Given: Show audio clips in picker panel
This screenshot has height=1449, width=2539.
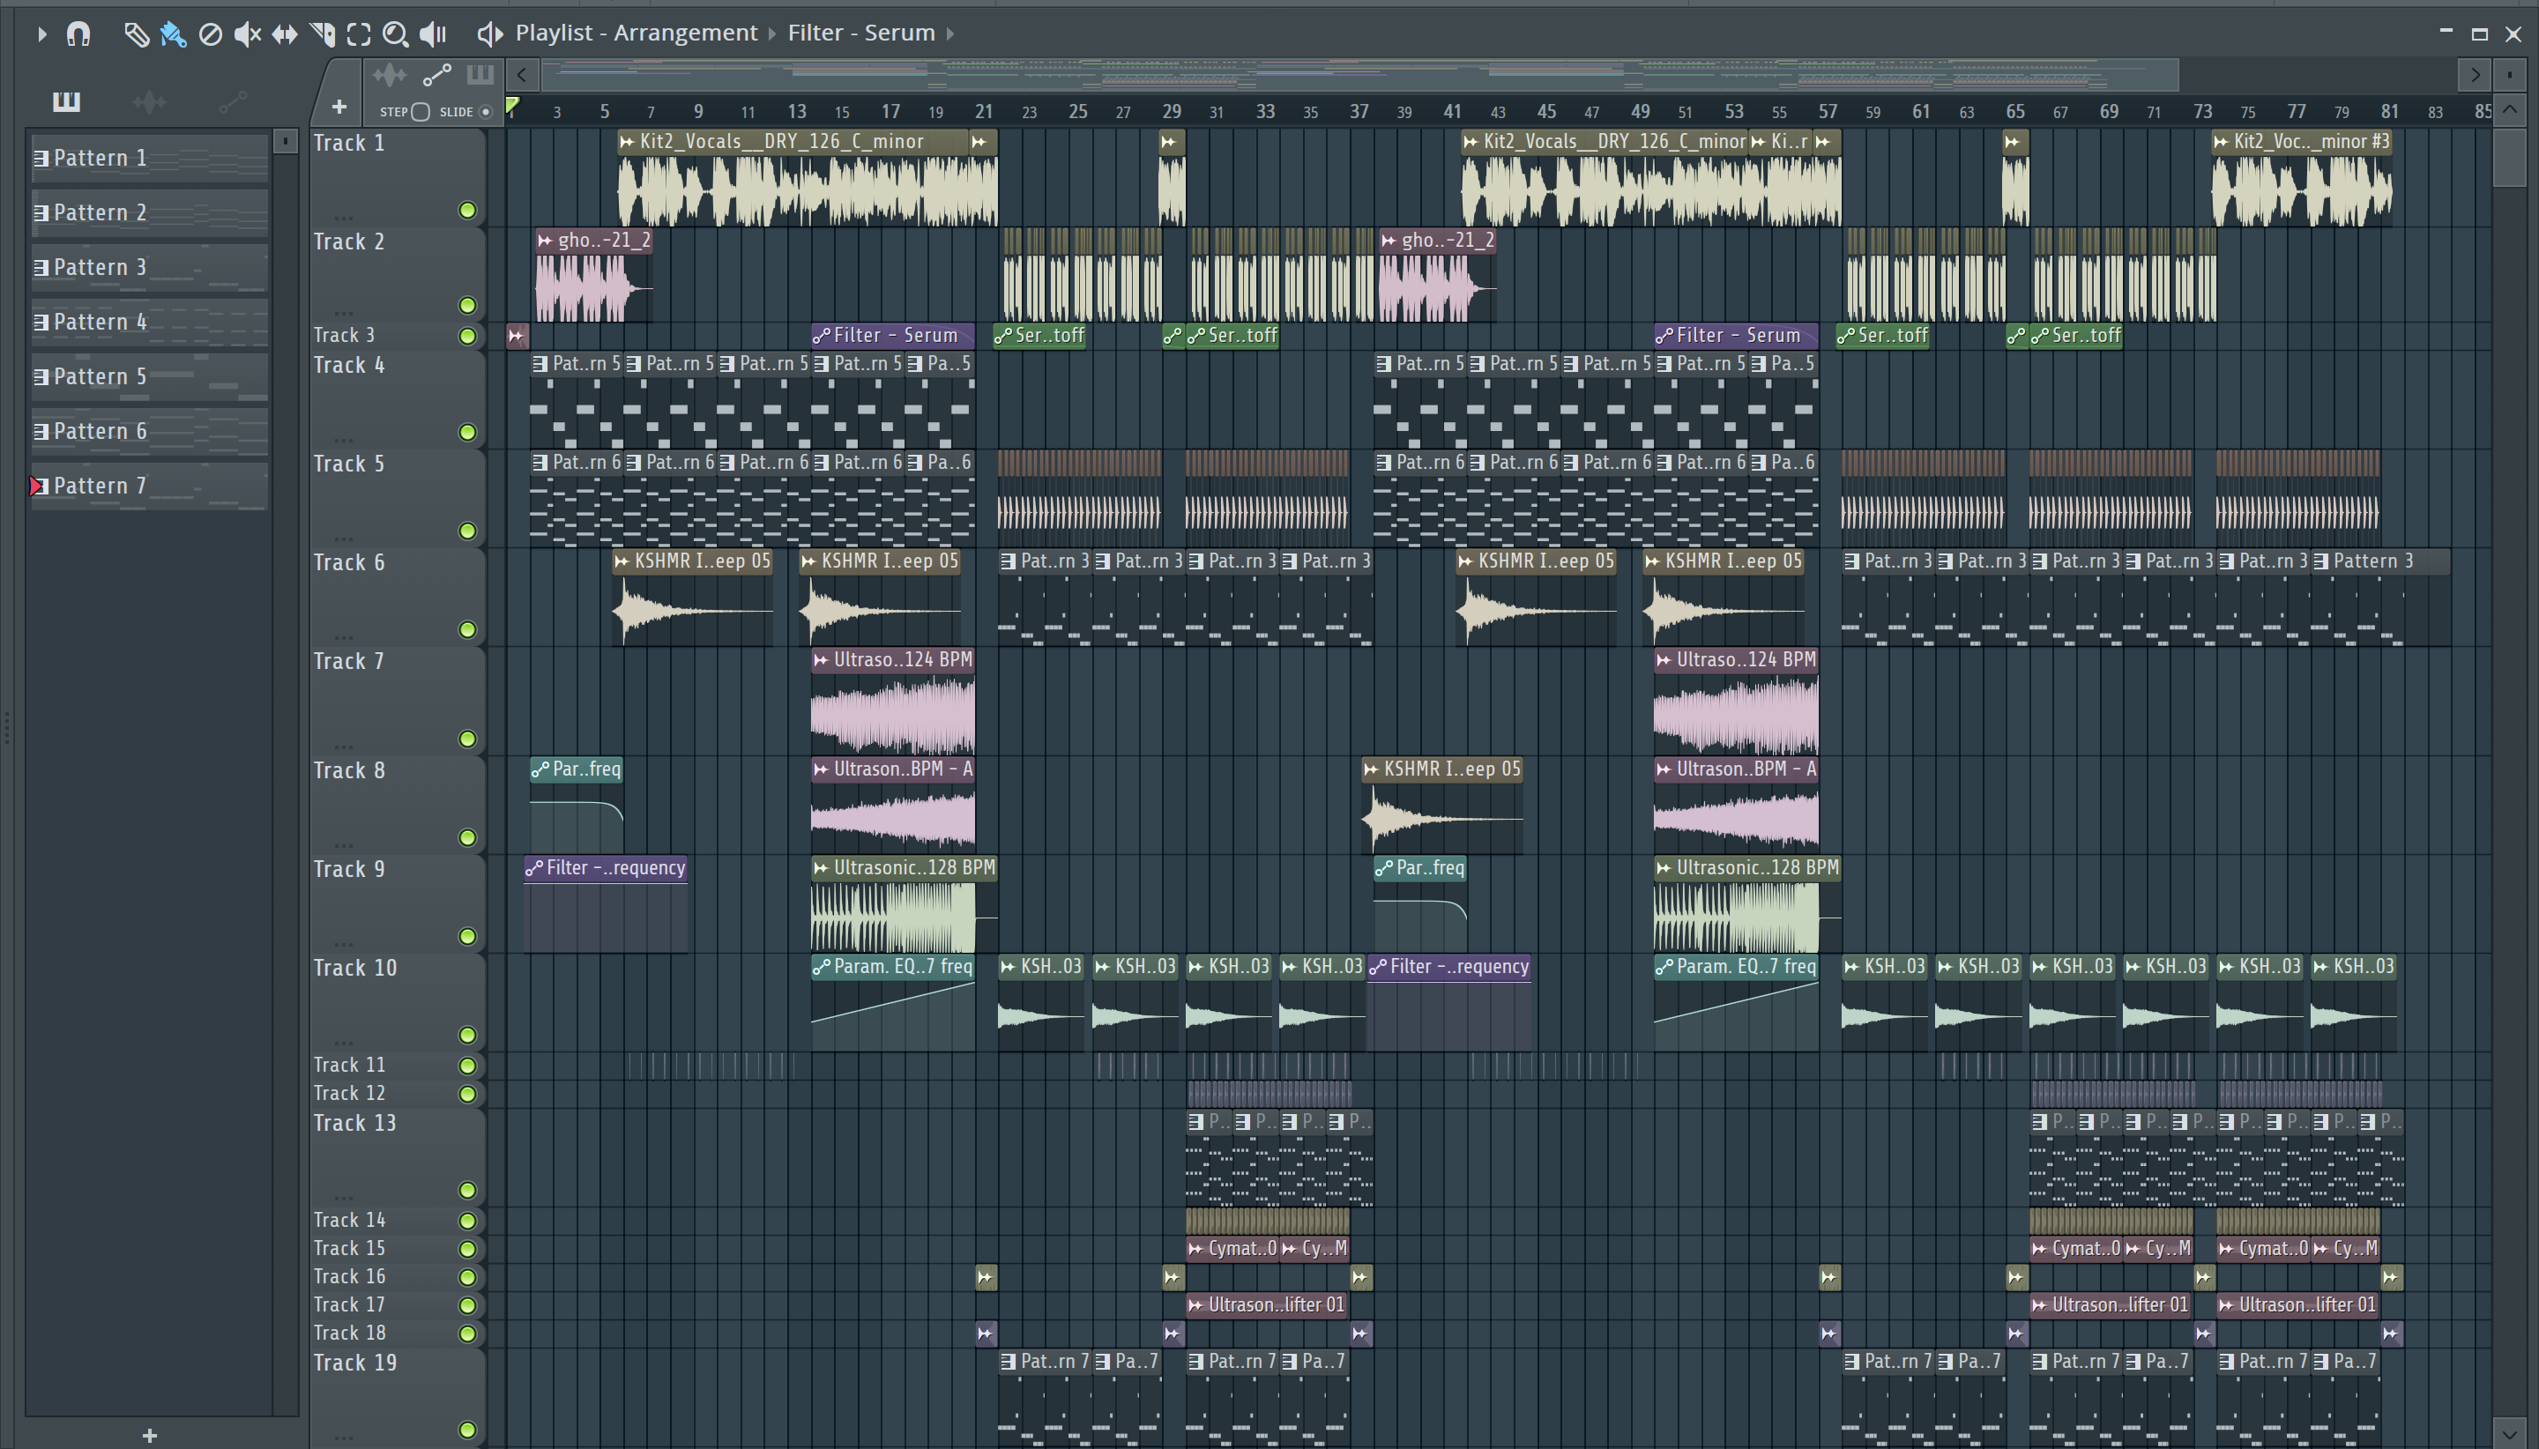Looking at the screenshot, I should tap(149, 100).
